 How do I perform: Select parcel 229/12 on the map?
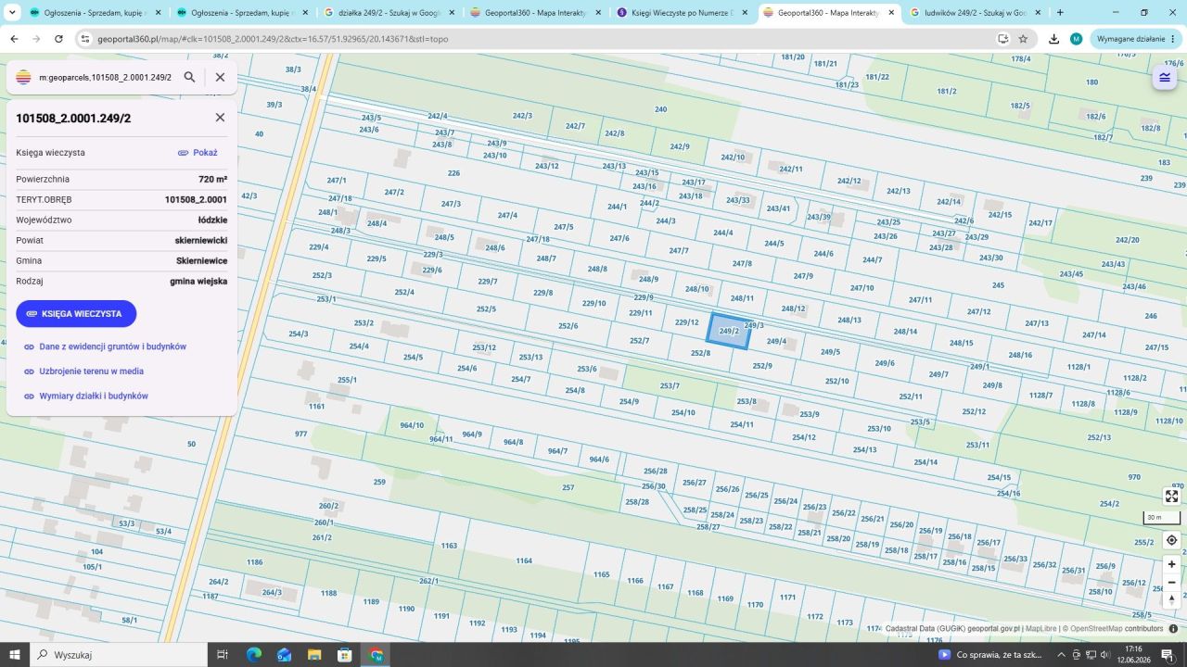686,322
